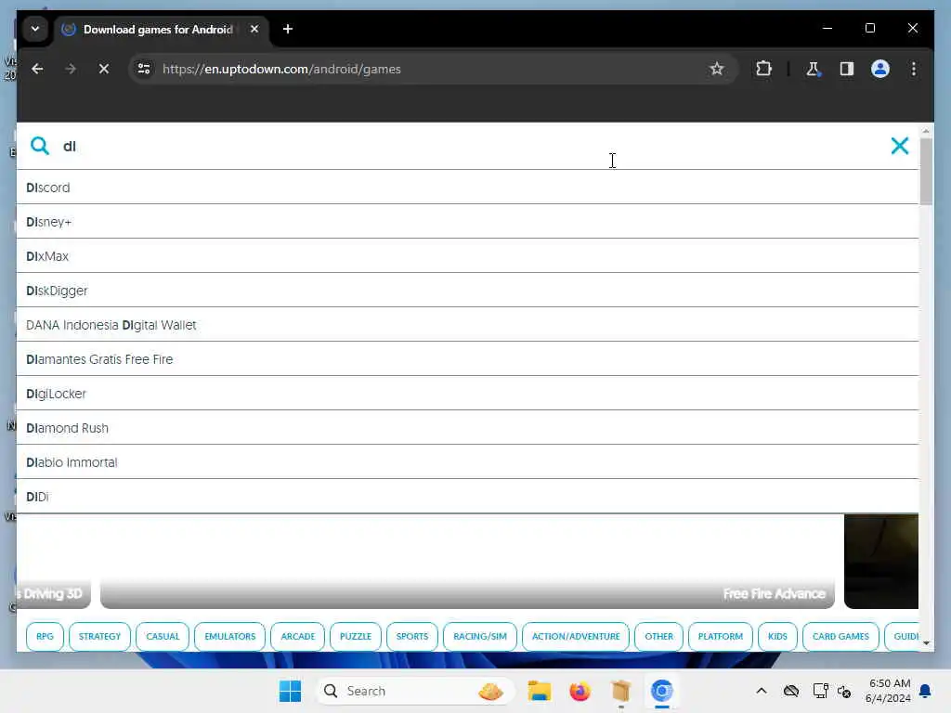This screenshot has width=951, height=713.
Task: Expand the tab search dropdown
Action: 35,29
